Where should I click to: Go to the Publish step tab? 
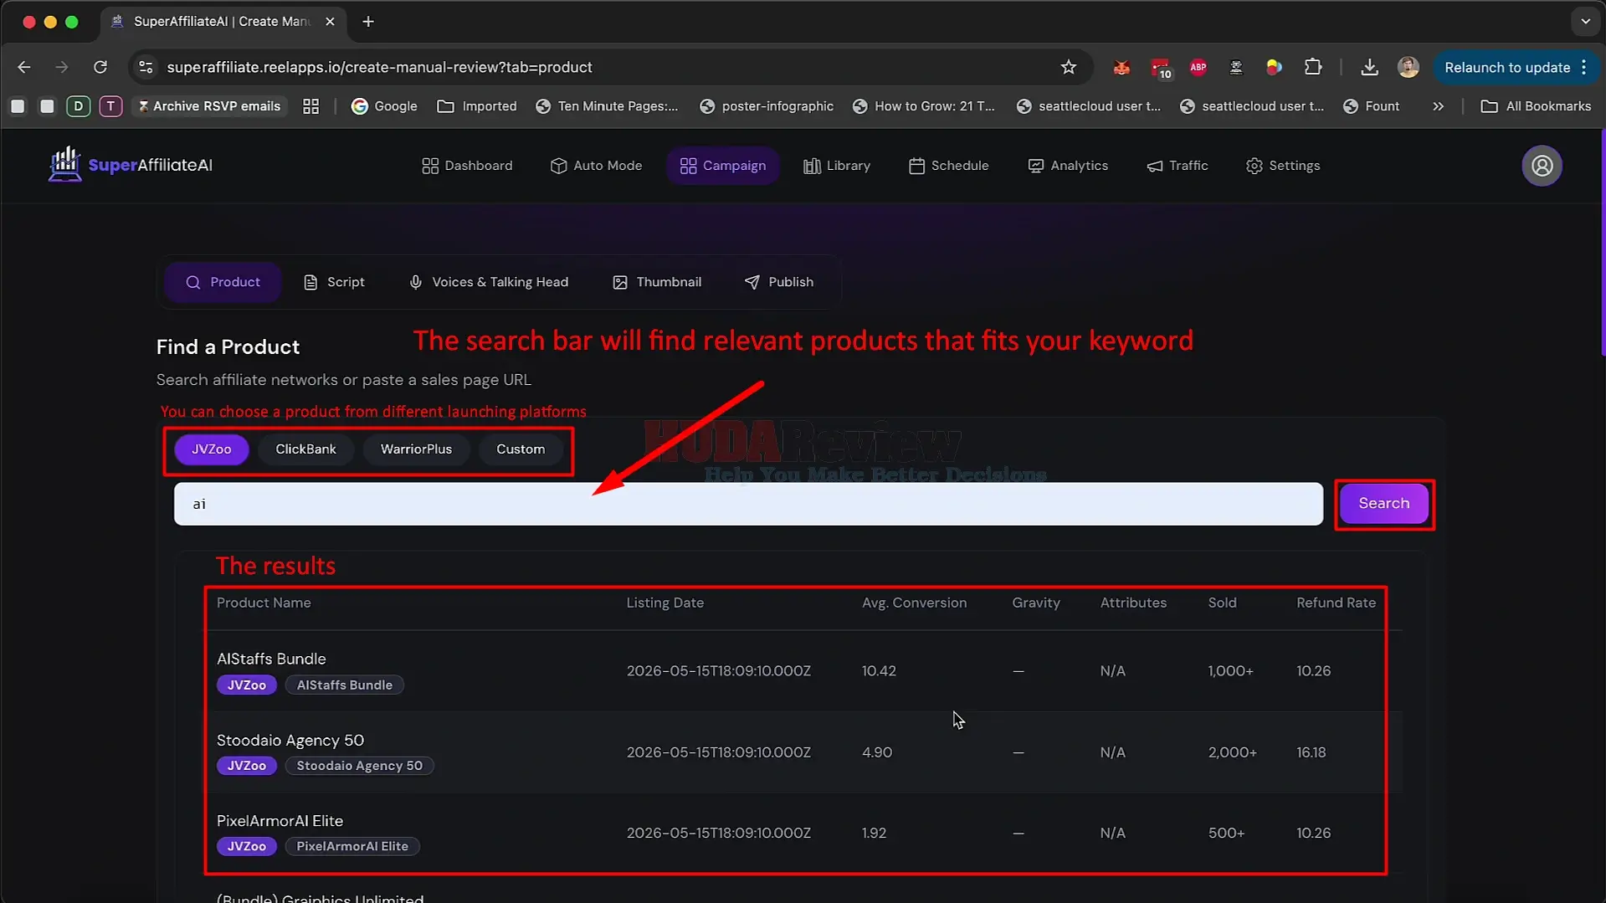coord(779,282)
